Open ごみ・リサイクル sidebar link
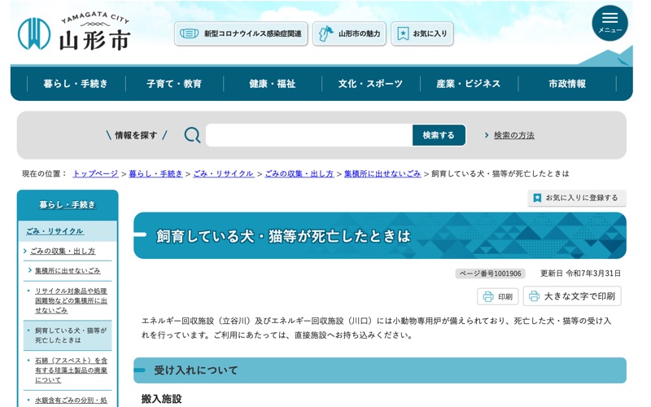This screenshot has width=651, height=407. 55,231
